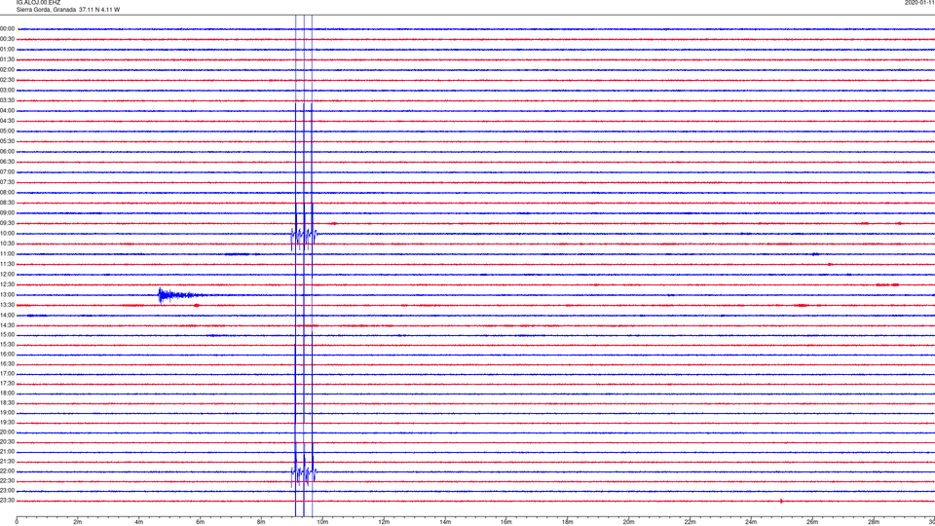Pick the 04:00 row label
The width and height of the screenshot is (935, 526).
pos(7,110)
